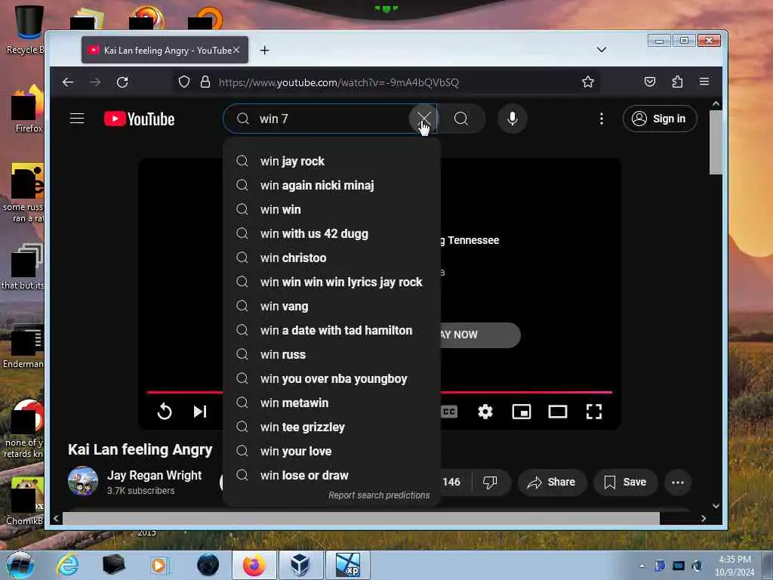Open video player settings gear
This screenshot has height=580, width=773.
pyautogui.click(x=485, y=412)
